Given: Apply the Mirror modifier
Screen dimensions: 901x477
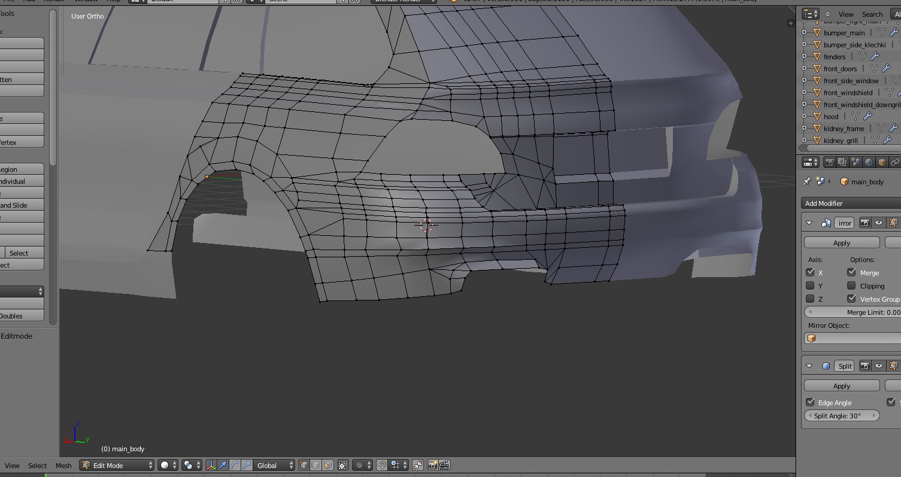Looking at the screenshot, I should (x=842, y=242).
